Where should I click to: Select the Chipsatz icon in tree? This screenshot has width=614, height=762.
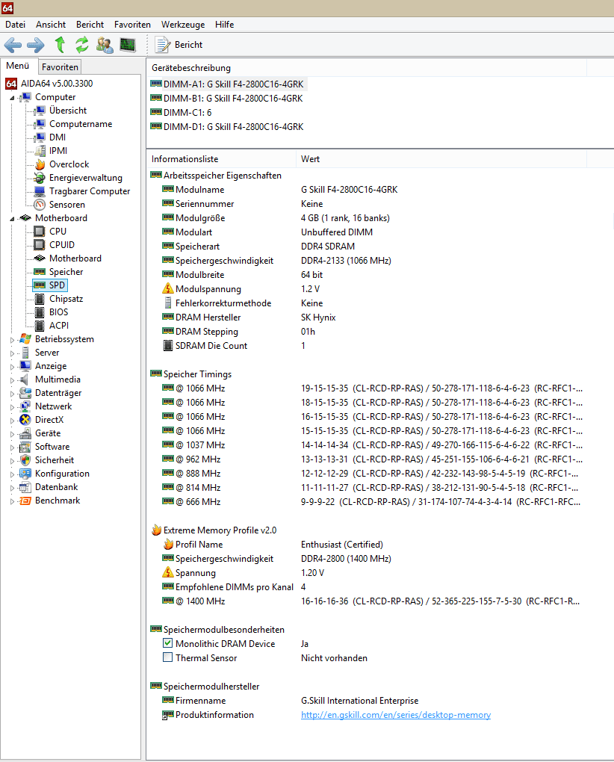point(40,298)
